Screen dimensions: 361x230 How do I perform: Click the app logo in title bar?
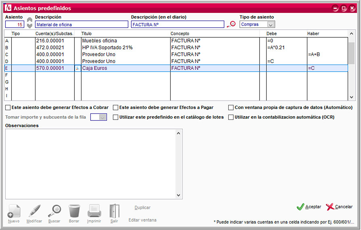(8, 8)
